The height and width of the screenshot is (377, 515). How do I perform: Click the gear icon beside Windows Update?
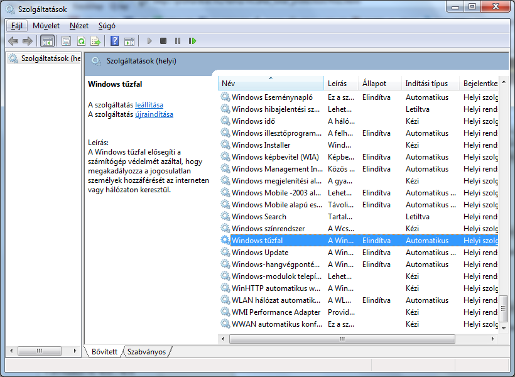tap(225, 252)
